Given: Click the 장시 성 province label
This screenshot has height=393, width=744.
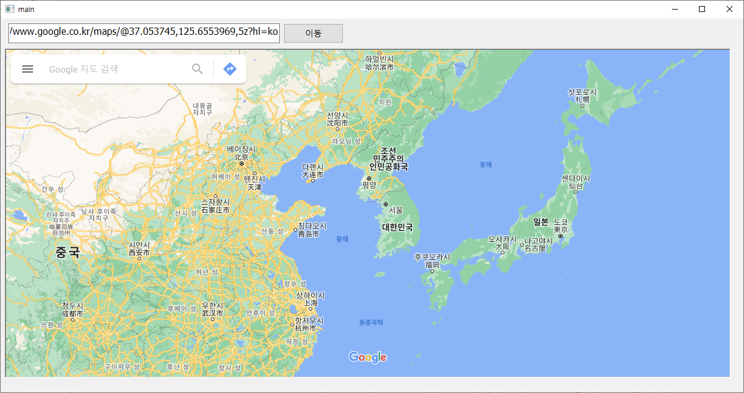Looking at the screenshot, I should [229, 368].
